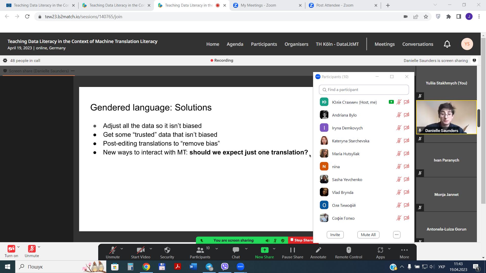The width and height of the screenshot is (486, 273).
Task: Click Find a participant input field
Action: tap(363, 89)
